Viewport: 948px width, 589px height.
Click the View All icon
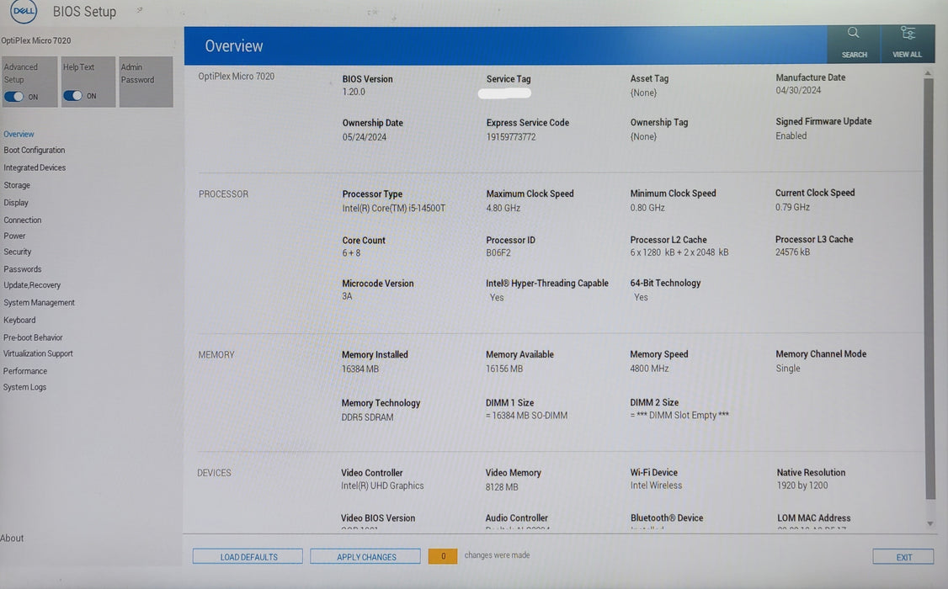click(x=908, y=33)
